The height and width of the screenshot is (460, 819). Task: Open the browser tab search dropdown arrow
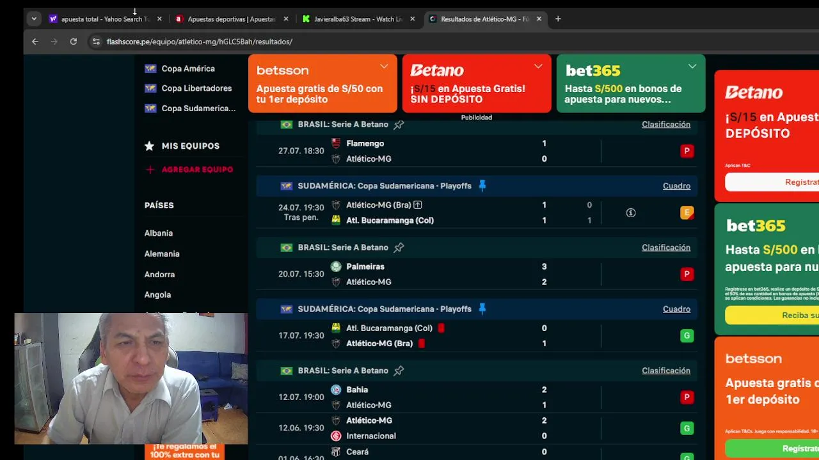coord(34,19)
